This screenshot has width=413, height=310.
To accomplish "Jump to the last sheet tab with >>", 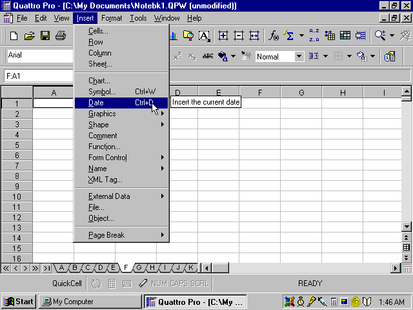I will click(x=35, y=269).
